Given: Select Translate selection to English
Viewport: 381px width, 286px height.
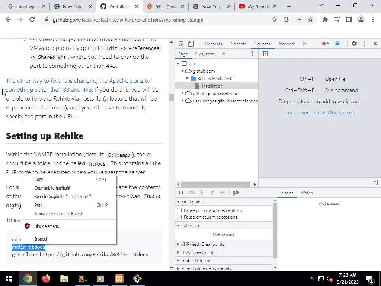Looking at the screenshot, I should pos(69,213).
